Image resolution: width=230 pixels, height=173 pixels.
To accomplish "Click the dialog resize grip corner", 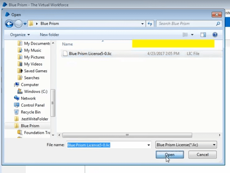I will point(220,161).
